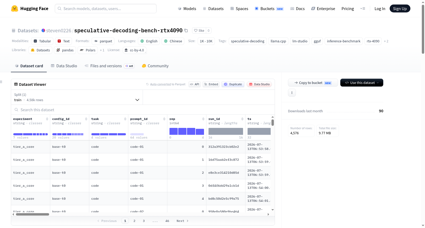Copy dataset name with the copy icon
This screenshot has width=425, height=228.
186,30
